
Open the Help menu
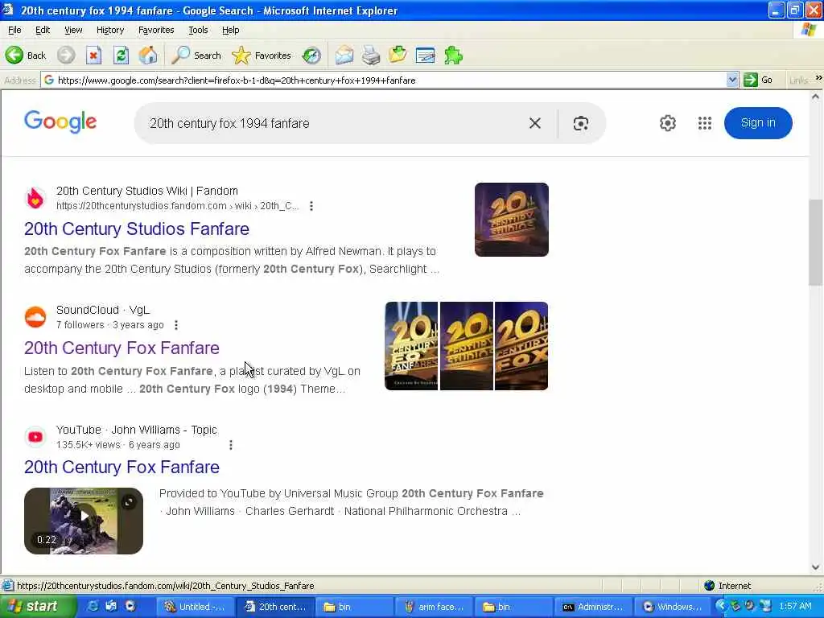[x=231, y=30]
